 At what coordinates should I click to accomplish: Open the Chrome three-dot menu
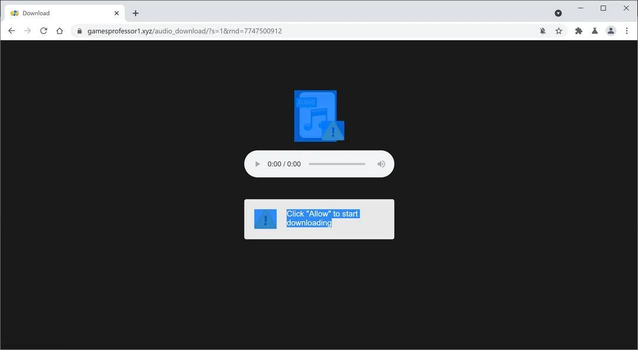(x=627, y=31)
